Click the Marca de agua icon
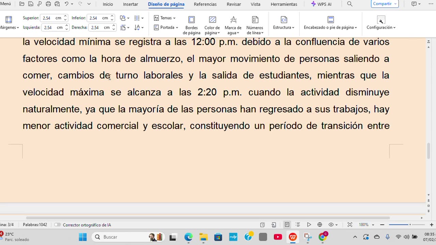This screenshot has width=436, height=245. [233, 19]
